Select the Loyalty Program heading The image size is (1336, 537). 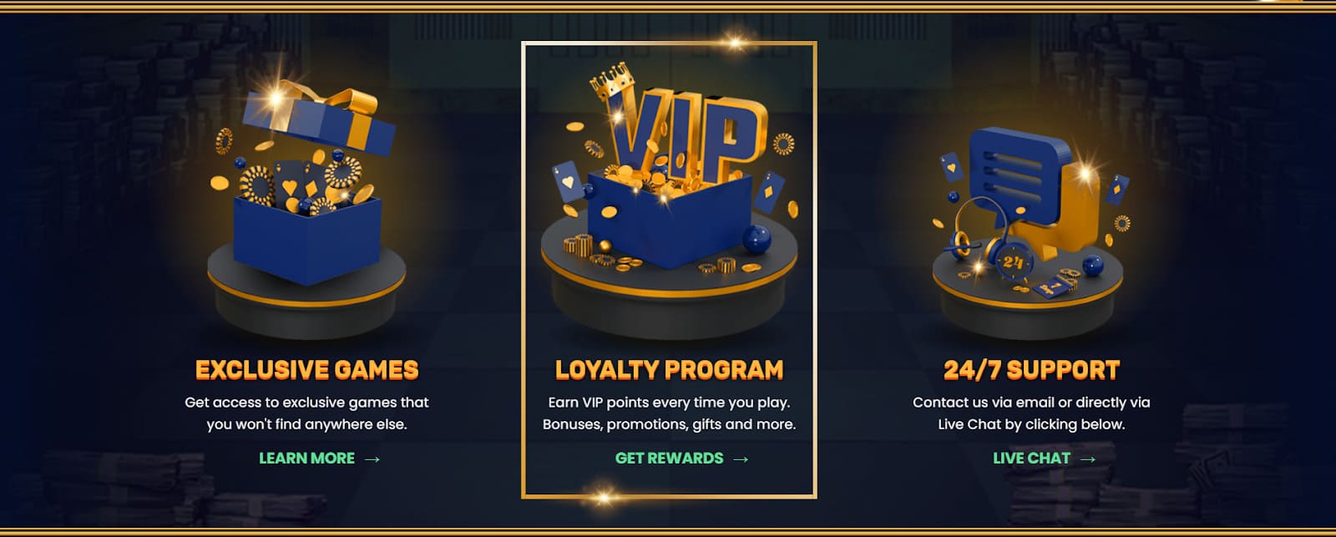669,370
